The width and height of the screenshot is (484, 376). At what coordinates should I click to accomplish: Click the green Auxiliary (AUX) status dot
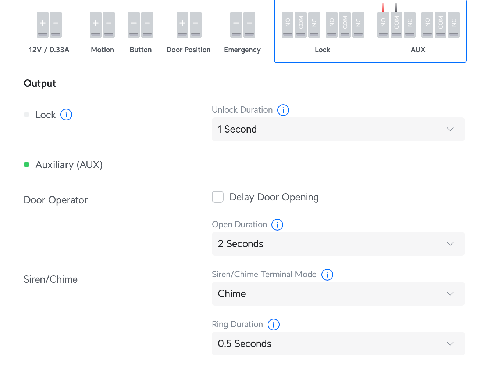pyautogui.click(x=26, y=165)
